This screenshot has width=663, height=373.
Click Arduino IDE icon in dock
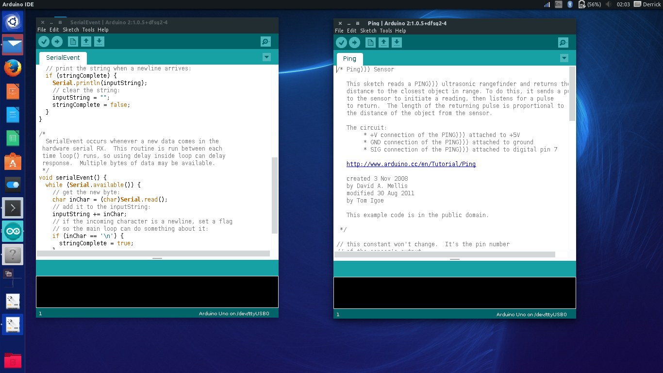point(13,231)
